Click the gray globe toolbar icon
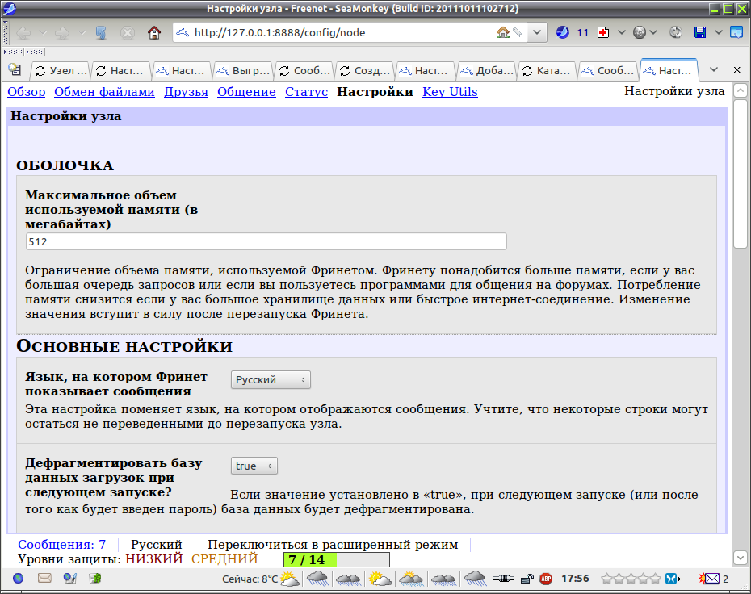The image size is (751, 594). pyautogui.click(x=640, y=32)
